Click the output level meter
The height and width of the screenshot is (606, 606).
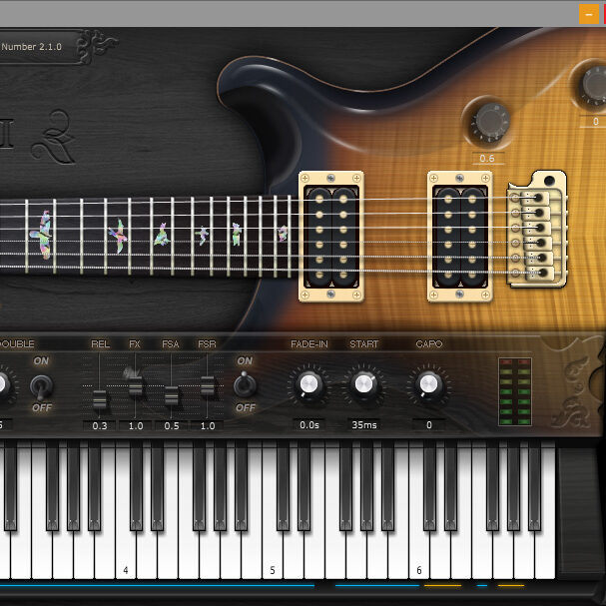pos(516,391)
